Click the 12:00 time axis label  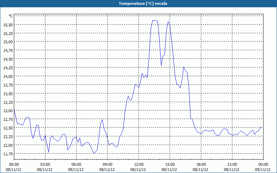(x=139, y=165)
